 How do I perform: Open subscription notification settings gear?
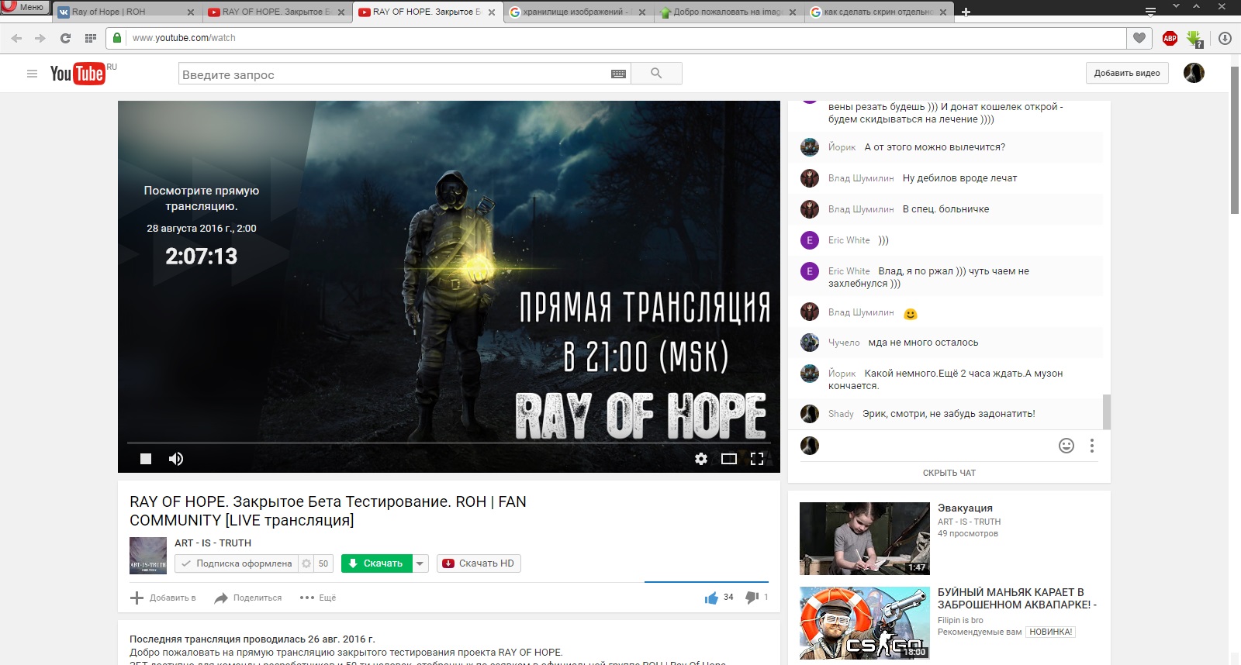click(x=306, y=563)
